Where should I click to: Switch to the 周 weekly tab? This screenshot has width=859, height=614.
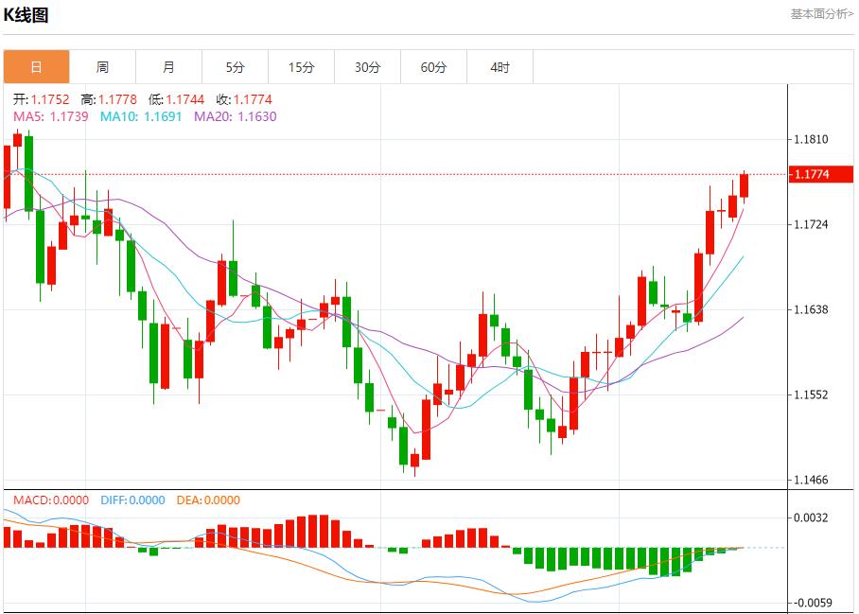click(102, 67)
